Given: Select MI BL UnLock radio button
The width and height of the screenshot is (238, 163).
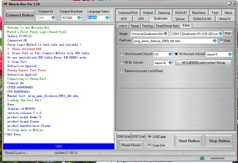Looking at the screenshot, I should [122, 62].
